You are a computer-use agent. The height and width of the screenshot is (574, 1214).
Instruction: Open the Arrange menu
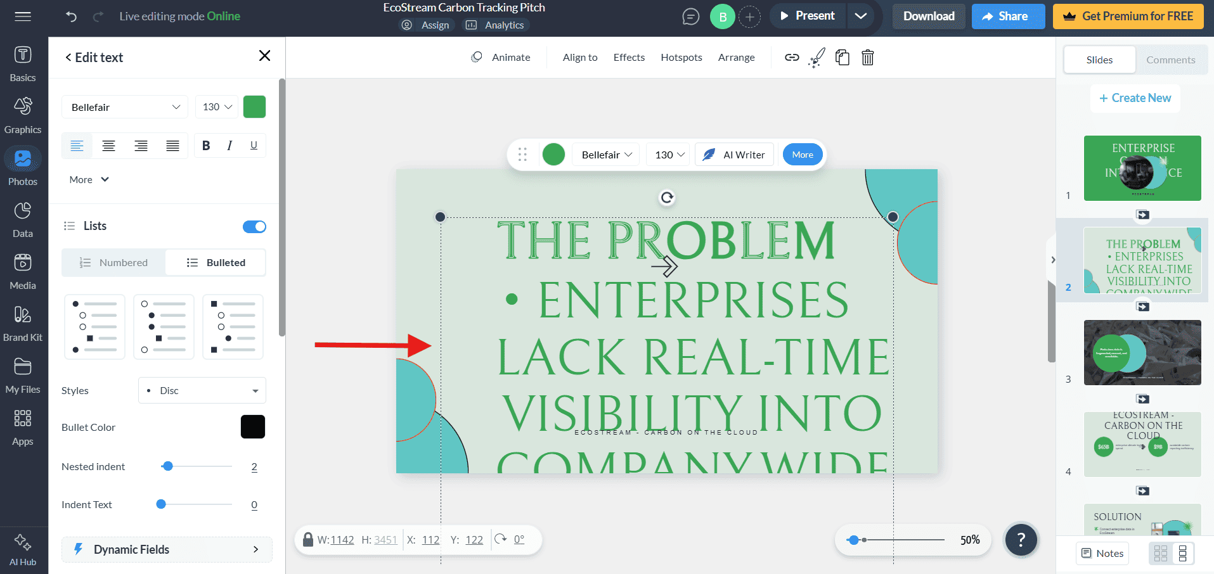(x=737, y=57)
